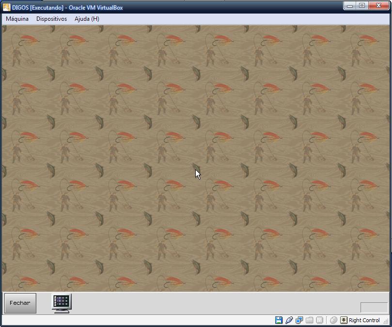
Task: Click the Right Control host key label
Action: point(364,320)
